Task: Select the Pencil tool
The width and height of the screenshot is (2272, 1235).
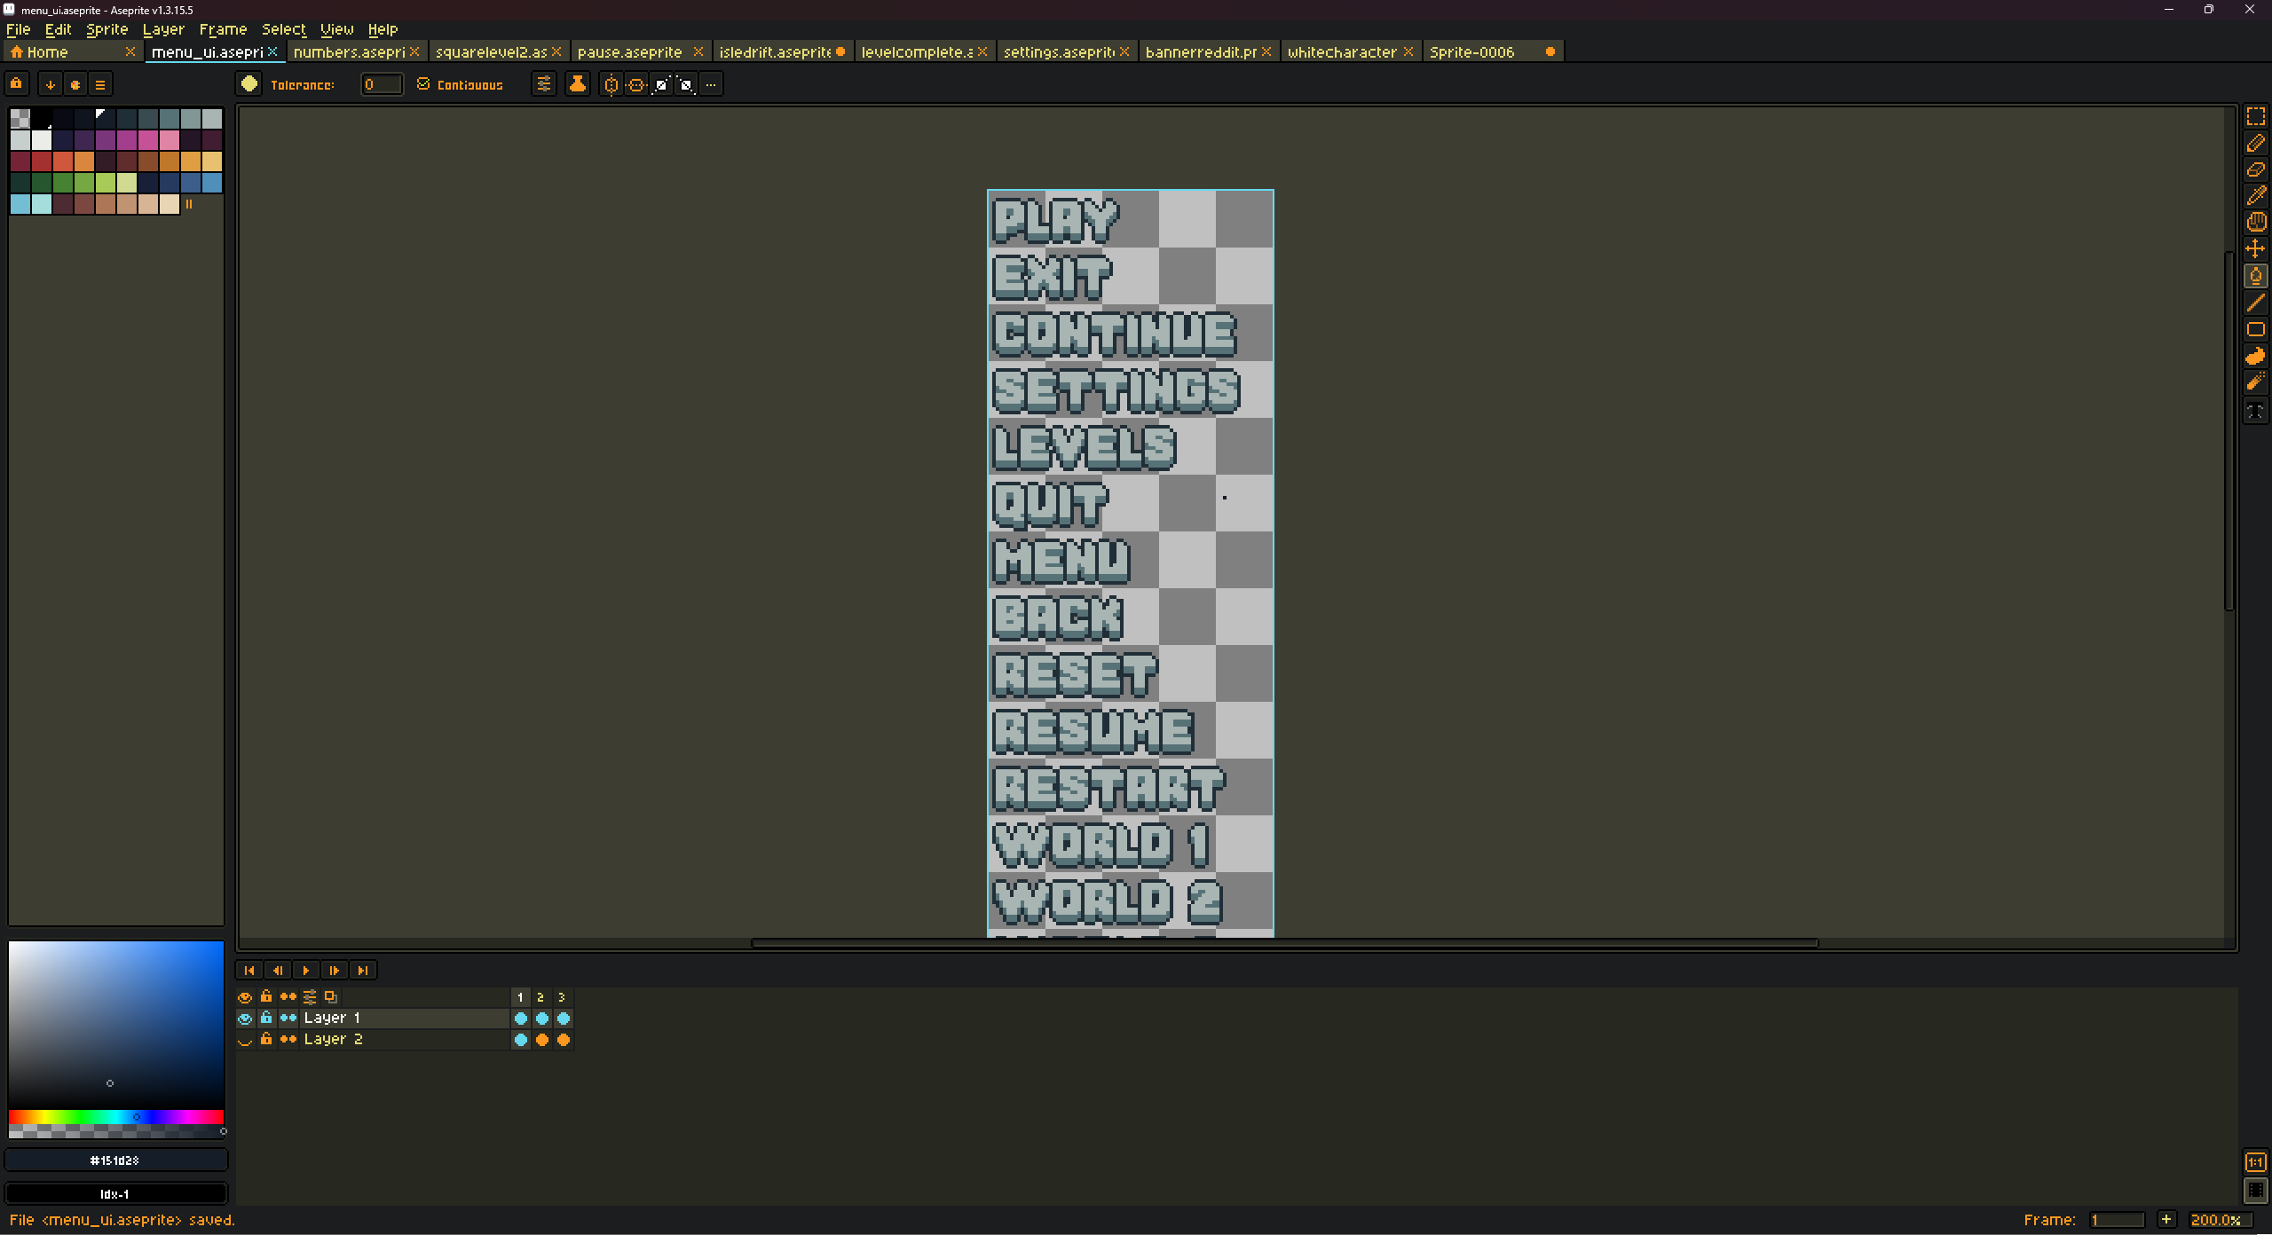Action: pyautogui.click(x=2255, y=143)
